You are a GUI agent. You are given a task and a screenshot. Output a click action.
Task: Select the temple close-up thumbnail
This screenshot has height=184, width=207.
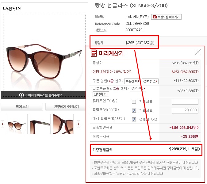click(x=40, y=124)
